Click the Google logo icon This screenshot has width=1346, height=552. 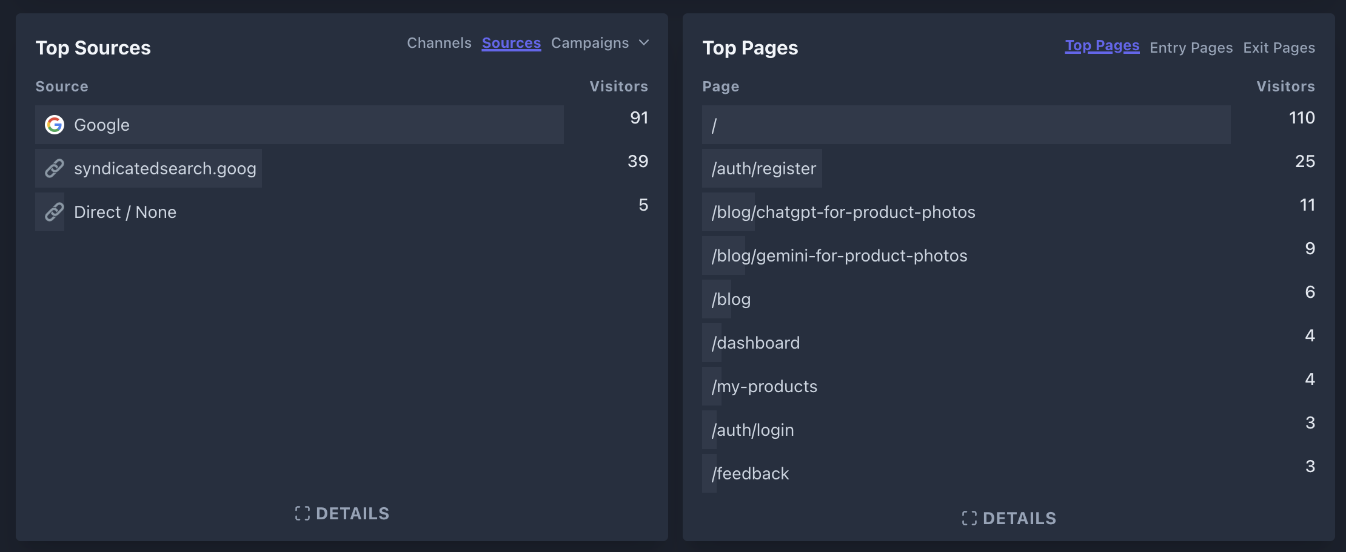point(55,125)
